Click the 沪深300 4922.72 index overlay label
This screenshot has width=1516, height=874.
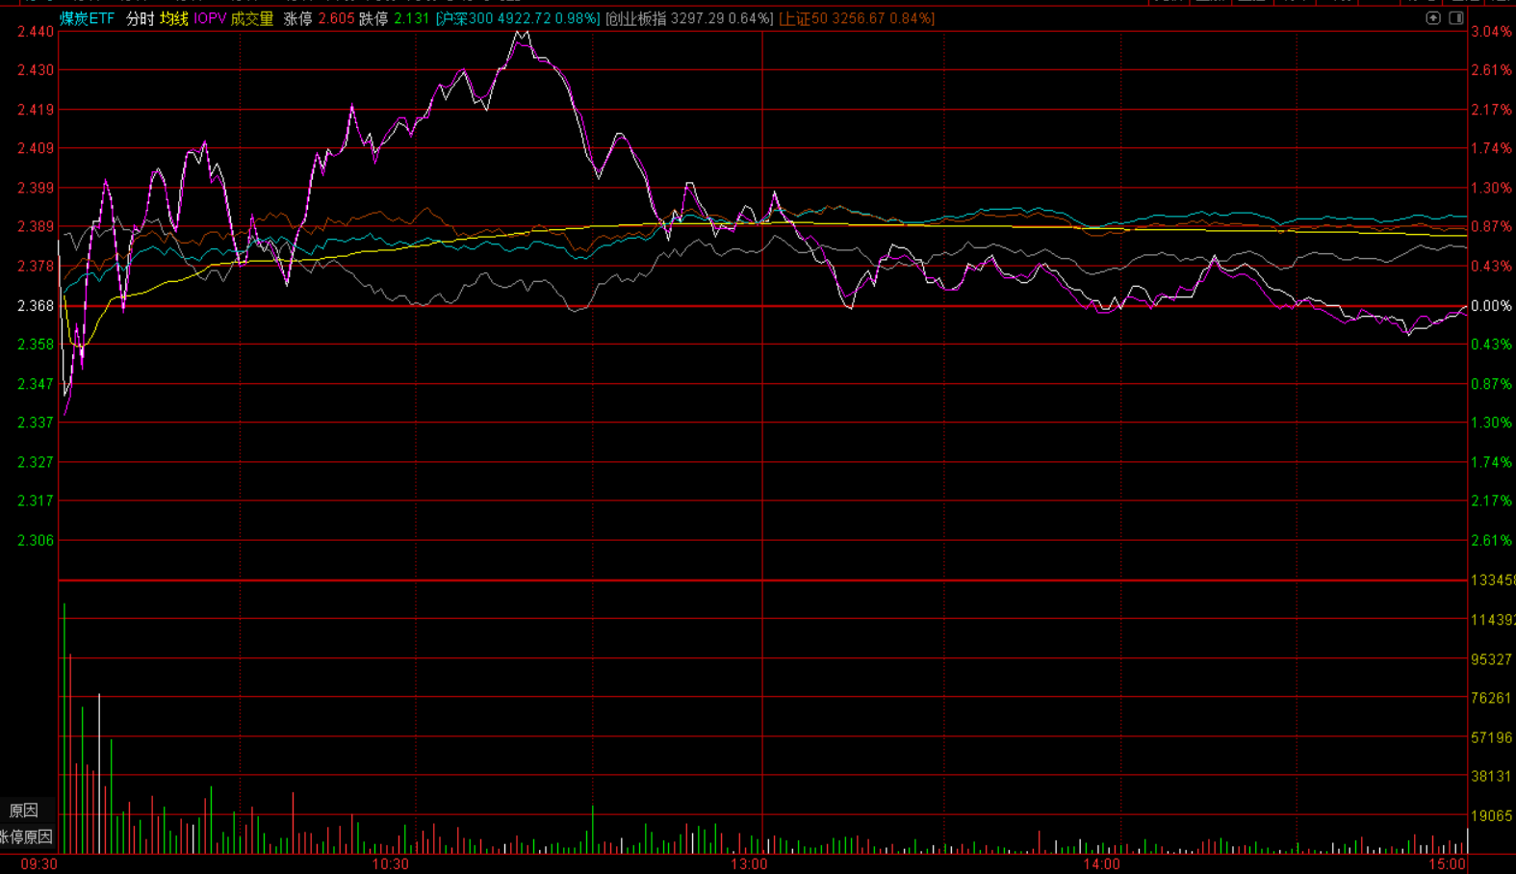[x=518, y=18]
